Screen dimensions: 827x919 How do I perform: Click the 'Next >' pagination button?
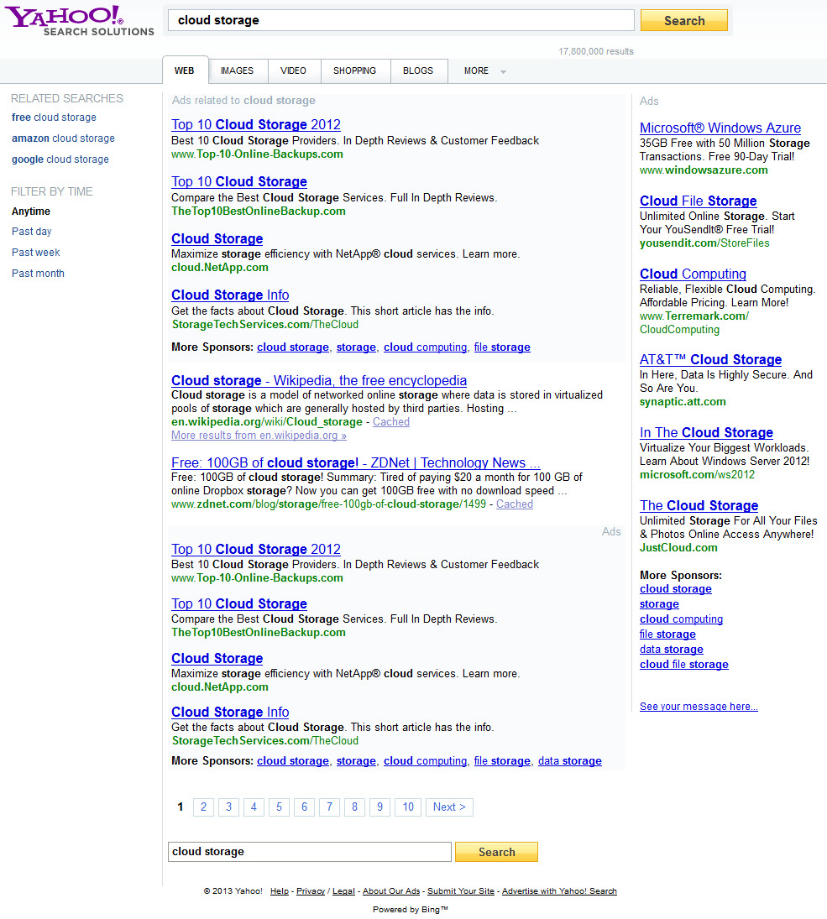tap(449, 807)
